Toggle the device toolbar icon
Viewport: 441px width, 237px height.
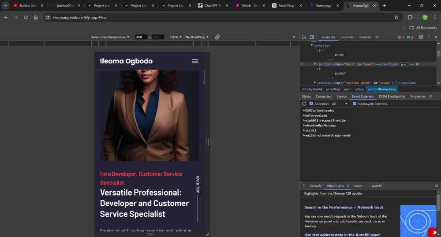(x=312, y=37)
